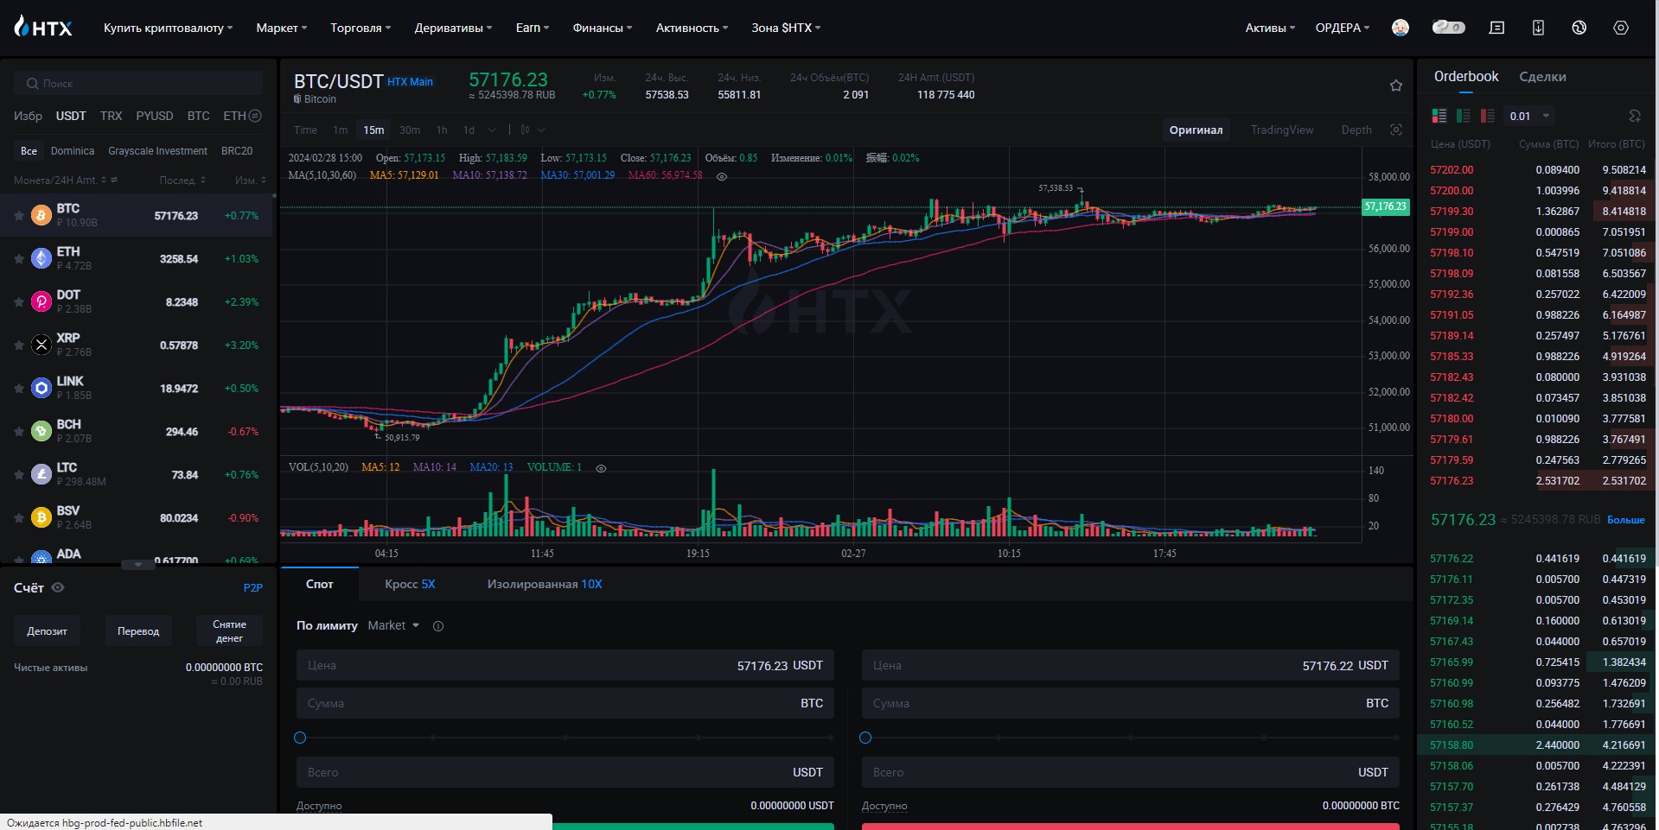
Task: Switch to the Сделки tab
Action: 1542,77
